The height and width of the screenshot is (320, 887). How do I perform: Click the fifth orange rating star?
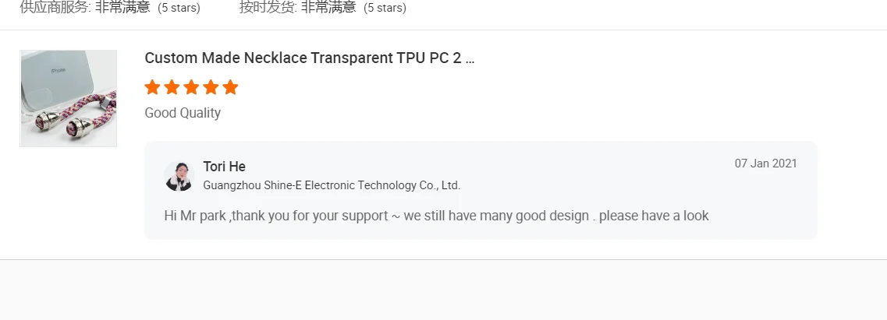230,87
